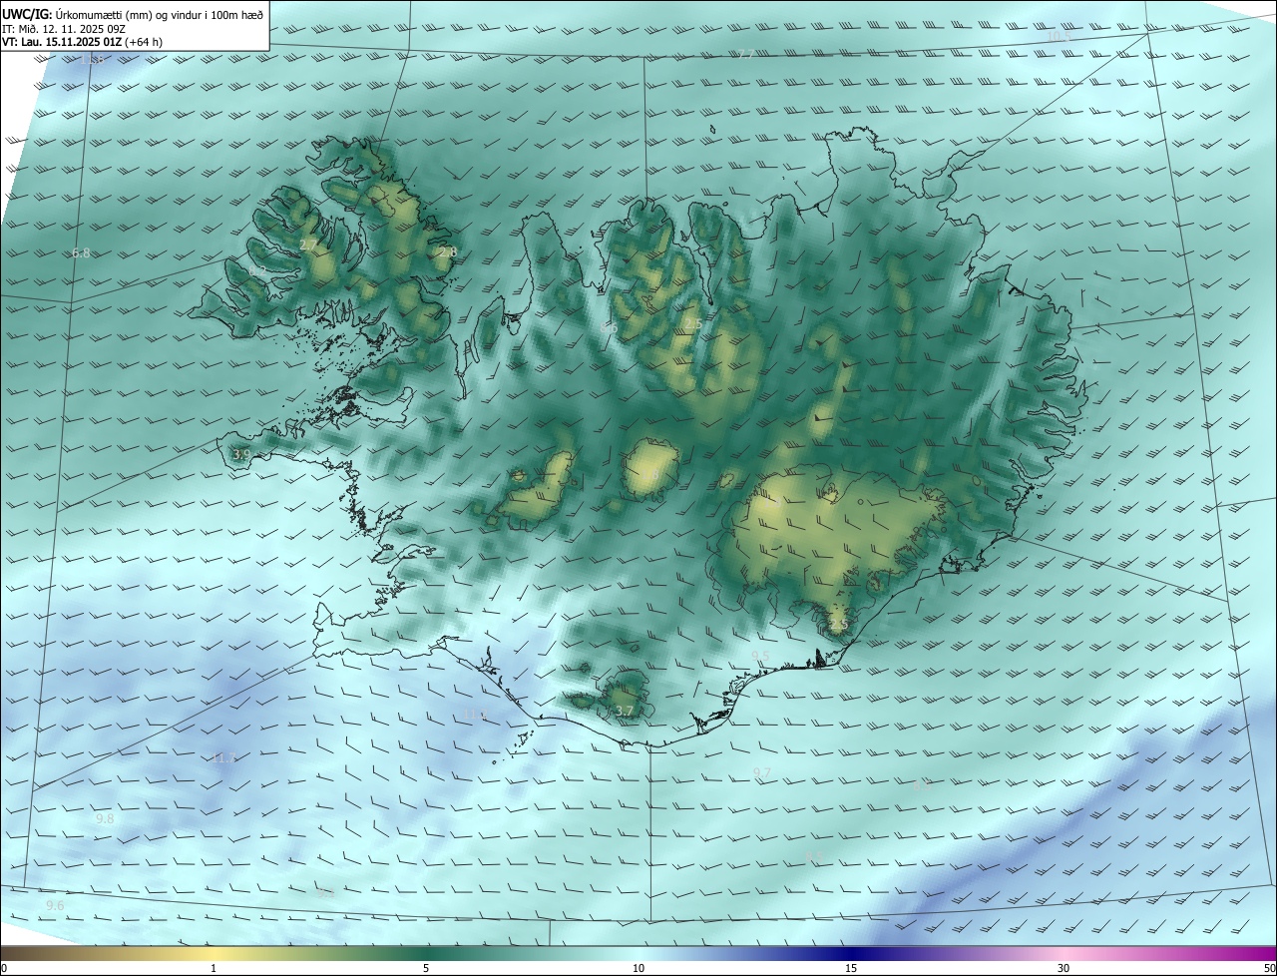Pick the 2.8 value label
This screenshot has height=976, width=1277.
coord(448,252)
